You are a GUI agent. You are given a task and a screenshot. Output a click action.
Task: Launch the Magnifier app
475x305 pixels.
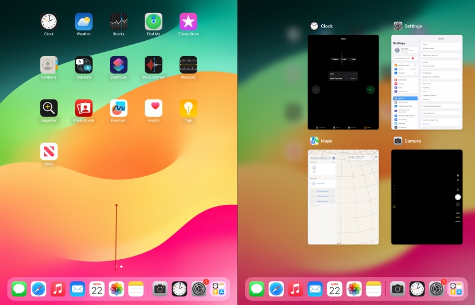pyautogui.click(x=49, y=108)
